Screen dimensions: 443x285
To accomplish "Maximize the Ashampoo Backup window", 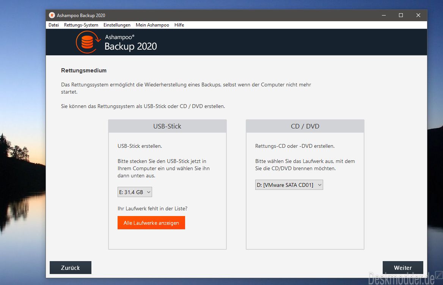I will [x=401, y=15].
